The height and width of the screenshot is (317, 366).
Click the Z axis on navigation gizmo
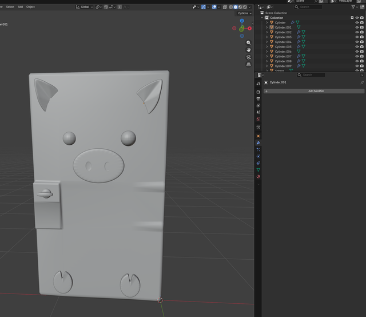242,21
